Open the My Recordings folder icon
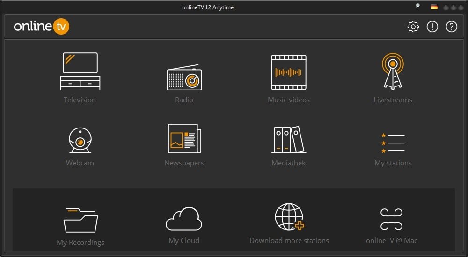Image resolution: width=468 pixels, height=257 pixels. point(80,220)
